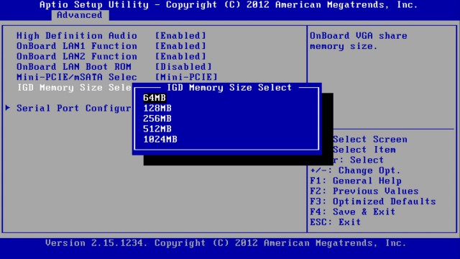Select the 512MB option
The height and width of the screenshot is (259, 460).
pos(157,129)
